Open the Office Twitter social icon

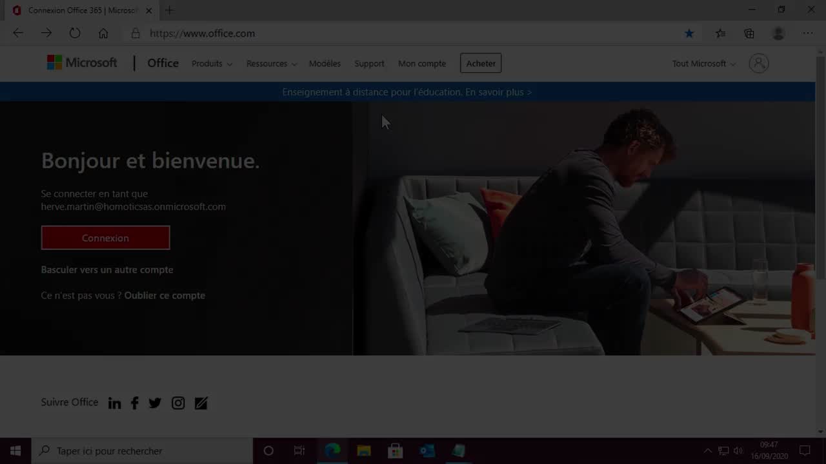[x=155, y=403]
